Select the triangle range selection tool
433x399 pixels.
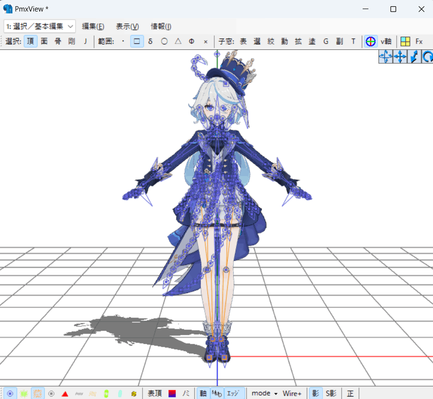click(178, 42)
